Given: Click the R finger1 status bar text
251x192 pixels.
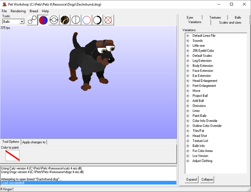Looking at the screenshot, I should 7,189.
